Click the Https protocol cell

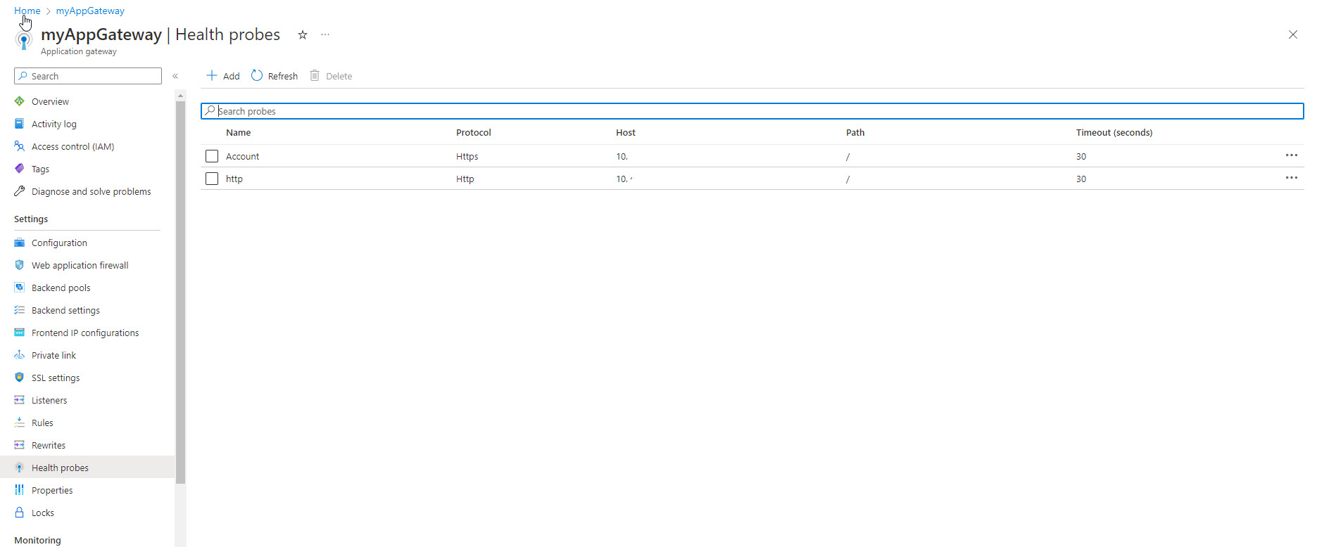pyautogui.click(x=467, y=156)
